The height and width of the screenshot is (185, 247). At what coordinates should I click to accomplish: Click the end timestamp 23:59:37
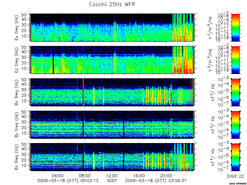pyautogui.click(x=177, y=180)
